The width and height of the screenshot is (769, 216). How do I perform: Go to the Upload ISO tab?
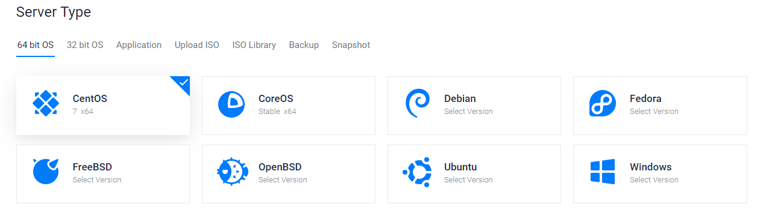click(197, 45)
